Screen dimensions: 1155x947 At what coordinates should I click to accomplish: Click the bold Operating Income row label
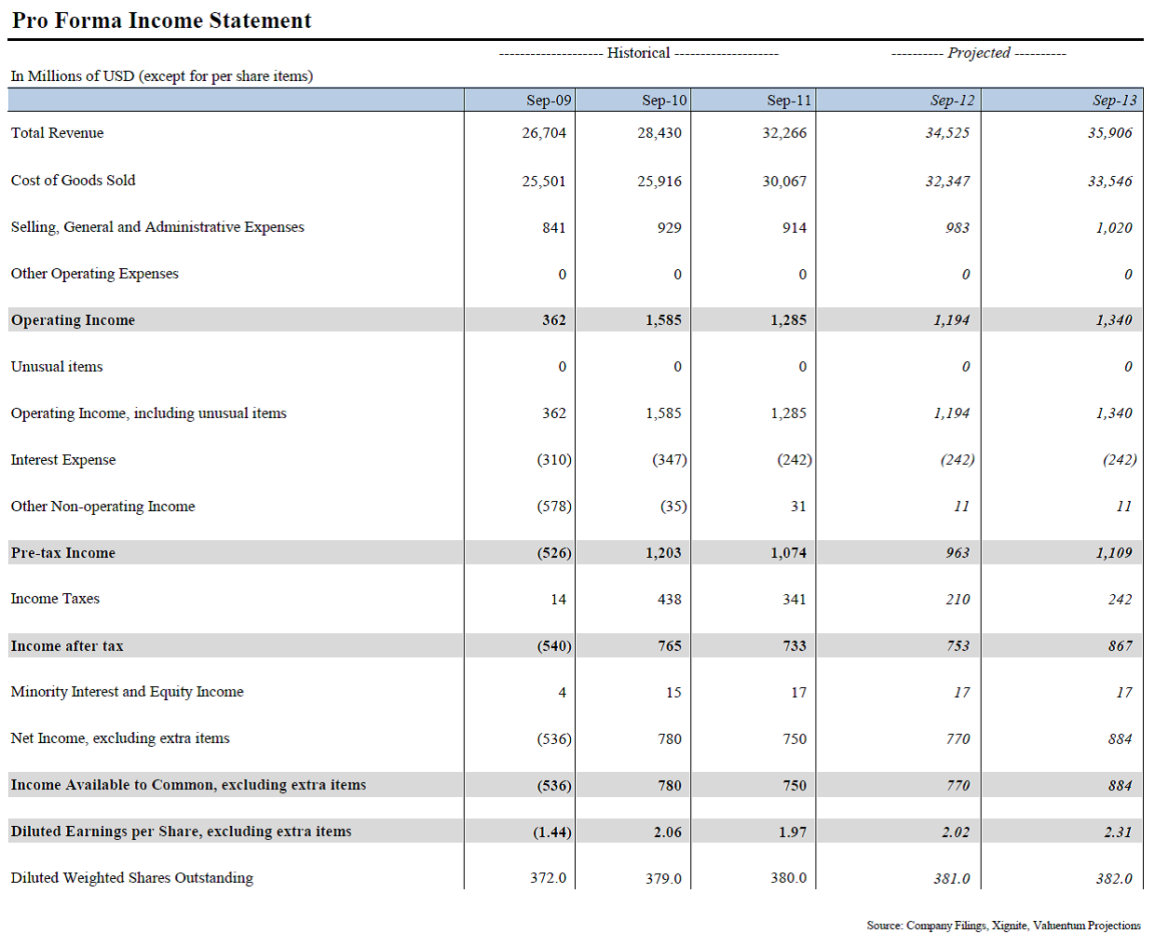click(x=73, y=320)
